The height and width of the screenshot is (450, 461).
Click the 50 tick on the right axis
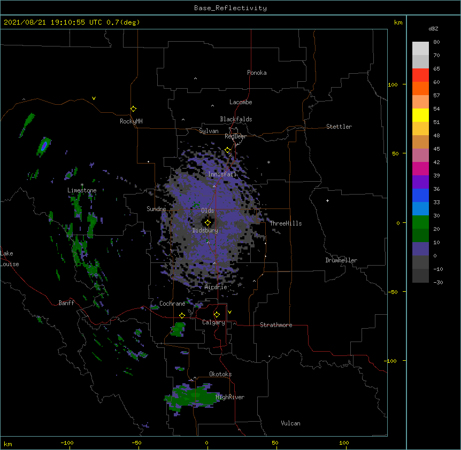395,153
